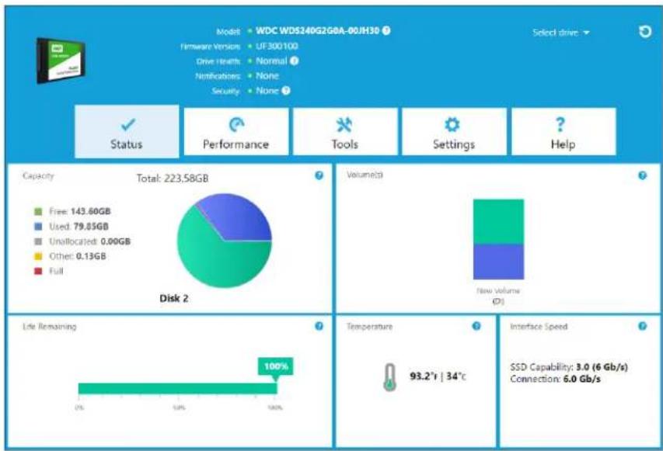Open the Tools tab
663x451 pixels.
pyautogui.click(x=344, y=132)
